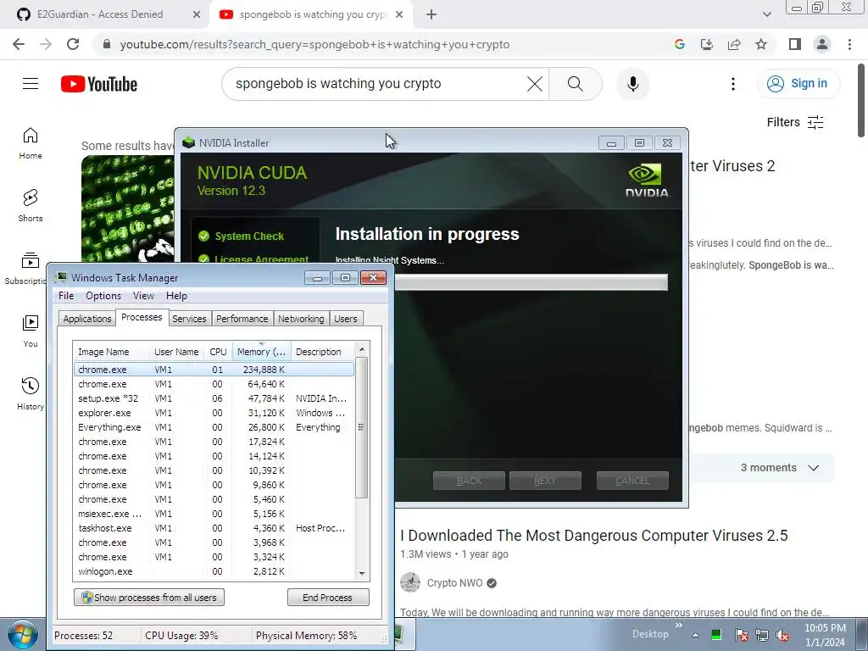Viewport: 868px width, 651px height.
Task: Open the Chrome three-dot menu
Action: click(x=849, y=44)
